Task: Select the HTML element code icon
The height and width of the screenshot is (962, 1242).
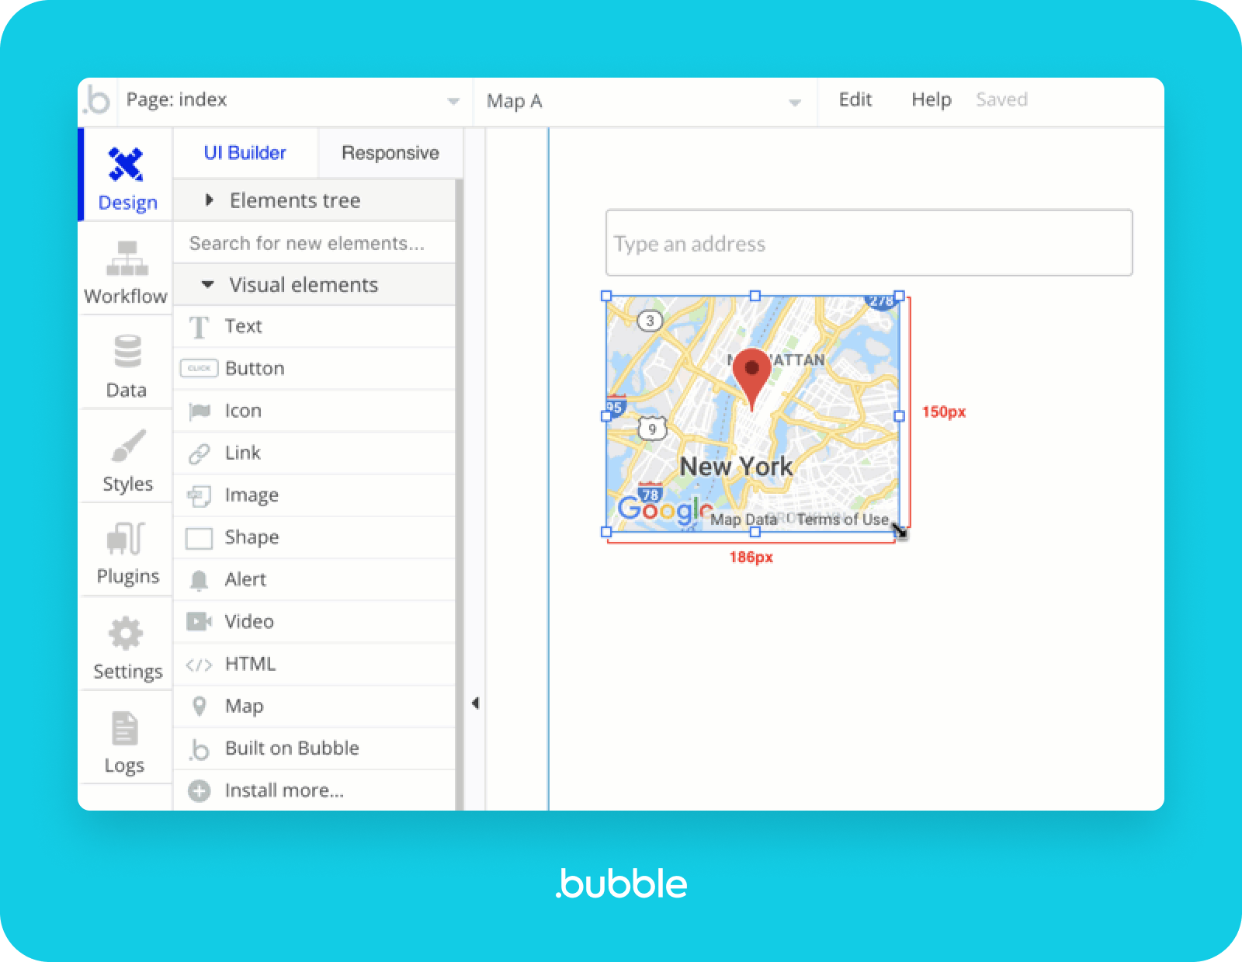Action: (x=199, y=665)
